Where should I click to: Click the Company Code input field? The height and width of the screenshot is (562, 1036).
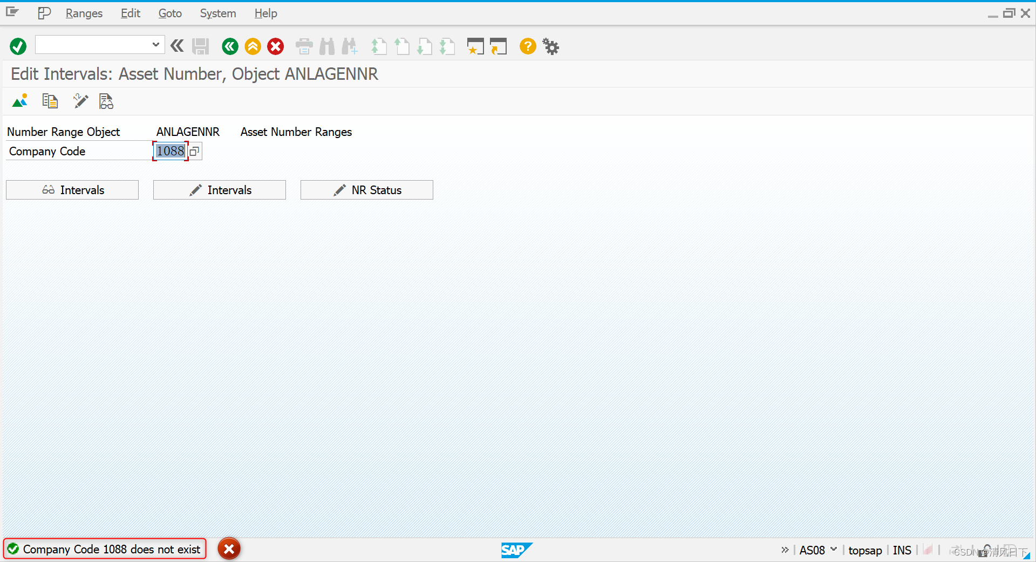click(x=171, y=151)
